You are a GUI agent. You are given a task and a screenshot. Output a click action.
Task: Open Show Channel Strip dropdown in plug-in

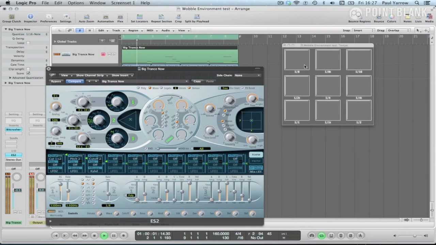(x=92, y=75)
